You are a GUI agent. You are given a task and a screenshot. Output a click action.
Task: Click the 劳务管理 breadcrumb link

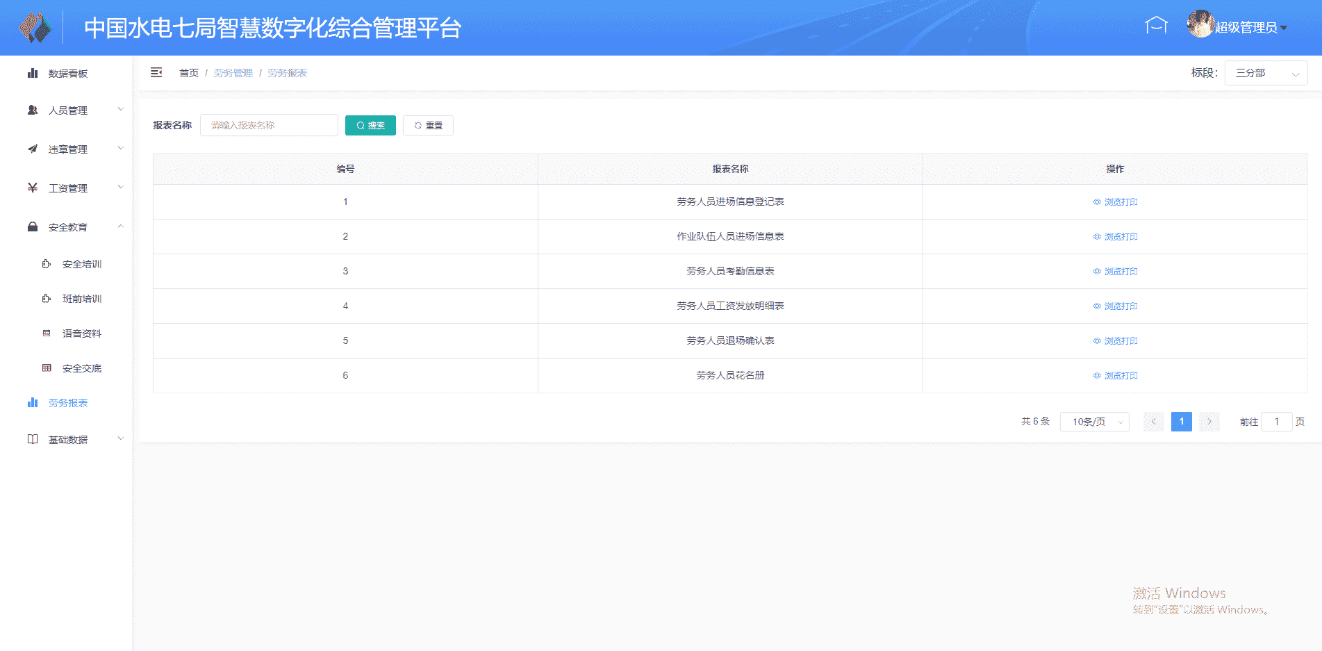pyautogui.click(x=233, y=73)
